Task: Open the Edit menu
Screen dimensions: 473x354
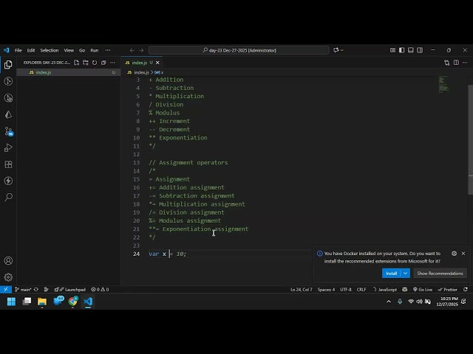Action: pyautogui.click(x=31, y=50)
